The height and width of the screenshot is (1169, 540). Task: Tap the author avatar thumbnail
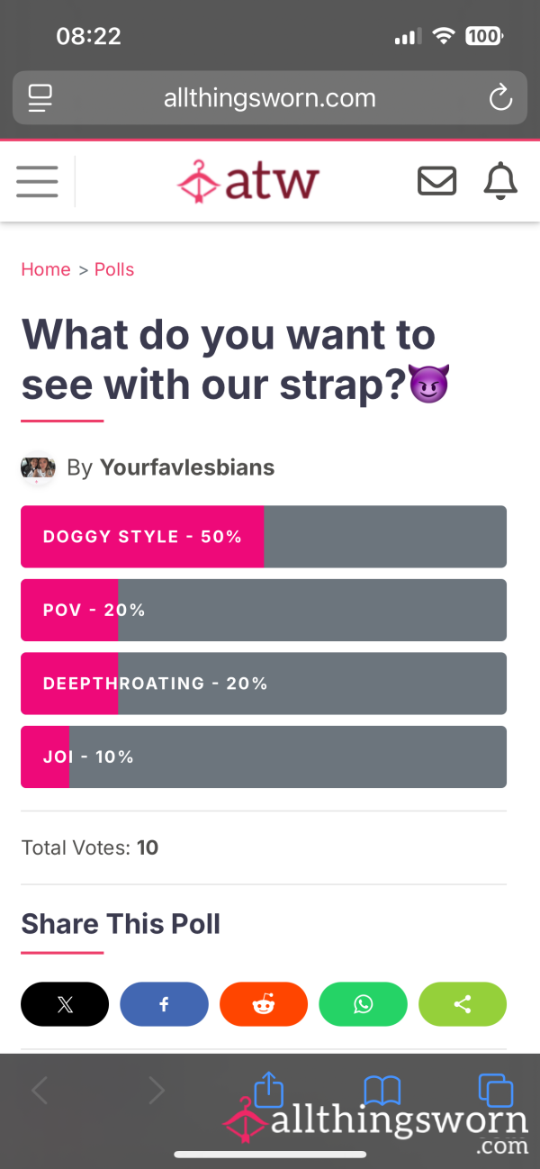click(39, 468)
